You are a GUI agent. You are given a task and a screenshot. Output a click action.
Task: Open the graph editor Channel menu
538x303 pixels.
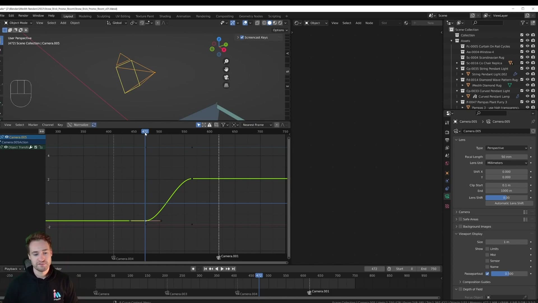click(x=48, y=125)
